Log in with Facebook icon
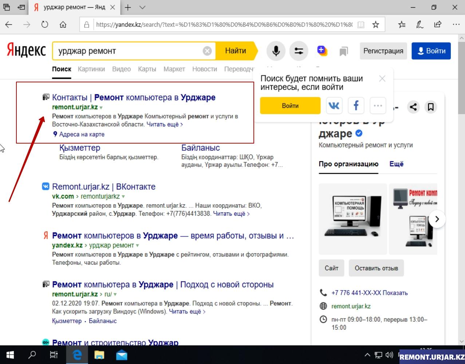The height and width of the screenshot is (364, 465). (356, 106)
